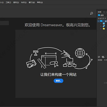Select the yellow folder icon in the files tree

pyautogui.click(x=104, y=29)
